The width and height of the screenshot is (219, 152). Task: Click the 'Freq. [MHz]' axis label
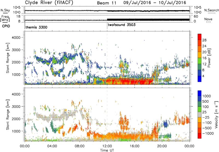pyautogui.click(x=5, y=18)
